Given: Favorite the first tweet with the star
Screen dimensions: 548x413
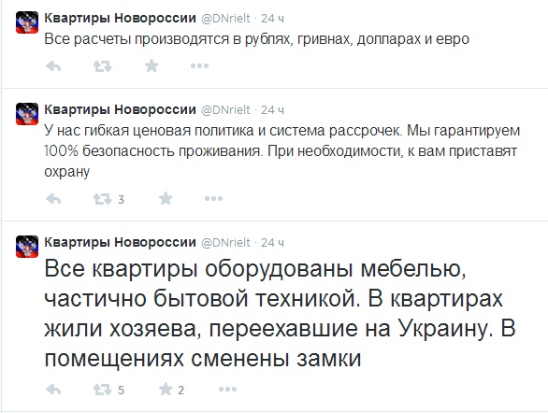Looking at the screenshot, I should (x=151, y=65).
